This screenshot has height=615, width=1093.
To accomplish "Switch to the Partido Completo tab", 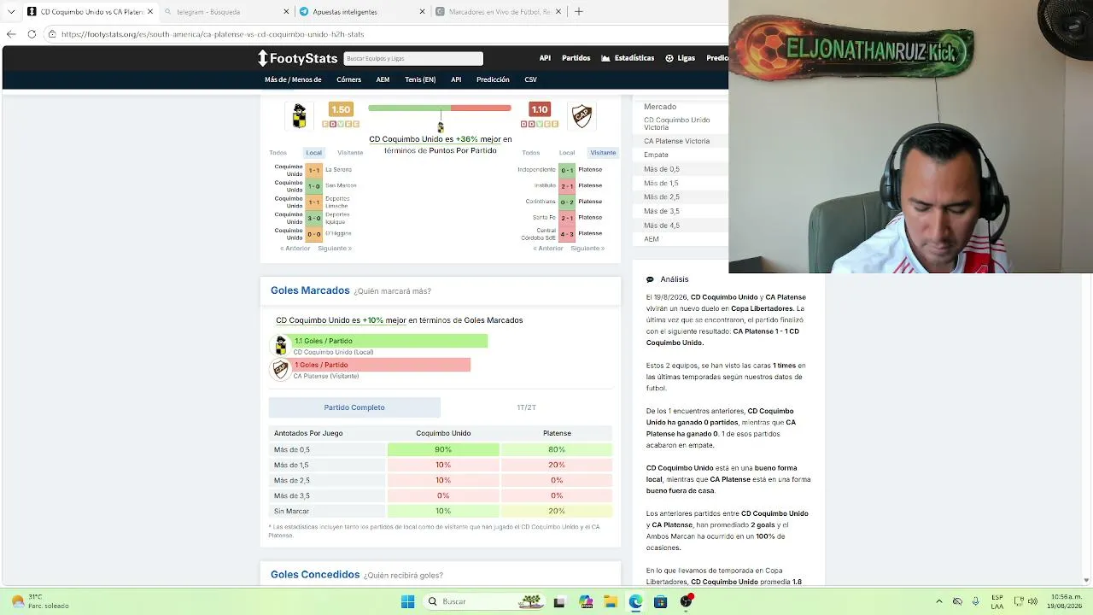I will (354, 407).
